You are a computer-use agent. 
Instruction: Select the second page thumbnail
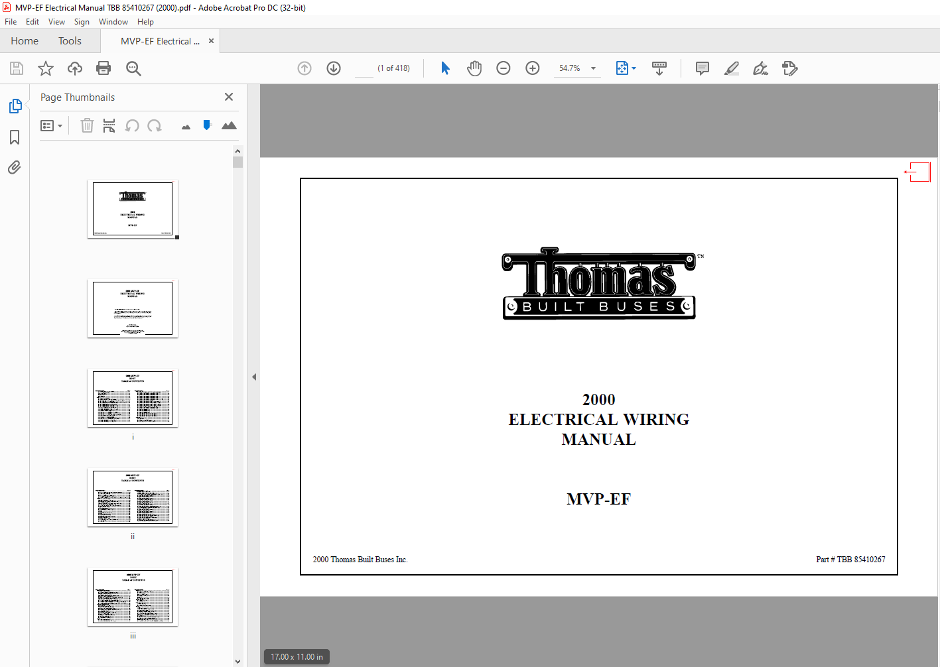pos(133,308)
